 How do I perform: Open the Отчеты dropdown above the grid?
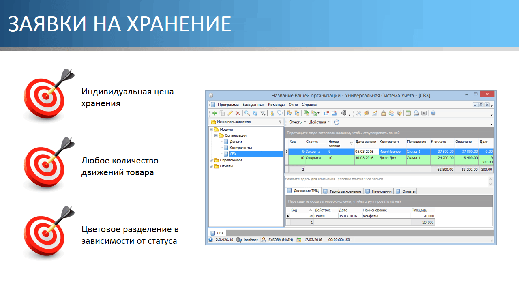(x=297, y=122)
